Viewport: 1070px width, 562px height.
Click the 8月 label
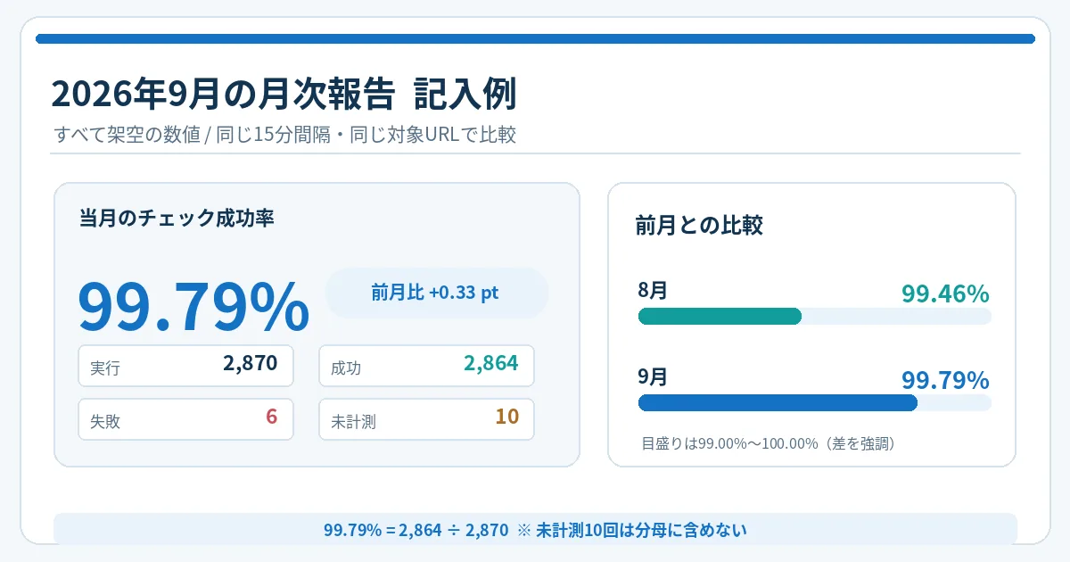coord(653,290)
